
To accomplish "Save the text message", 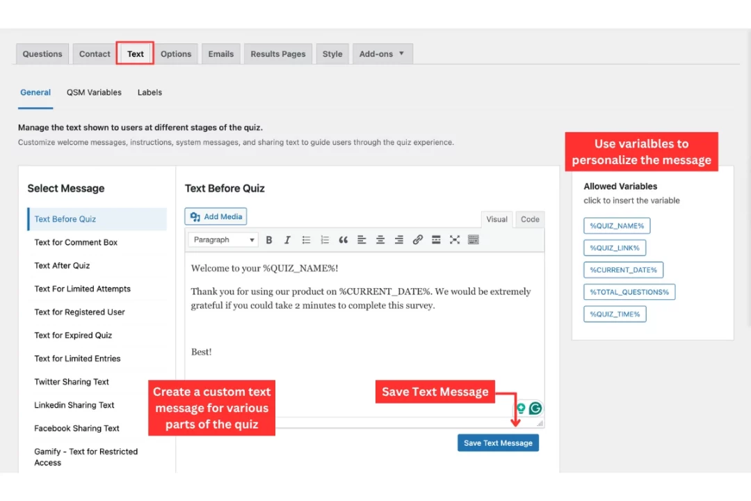I will coord(498,443).
